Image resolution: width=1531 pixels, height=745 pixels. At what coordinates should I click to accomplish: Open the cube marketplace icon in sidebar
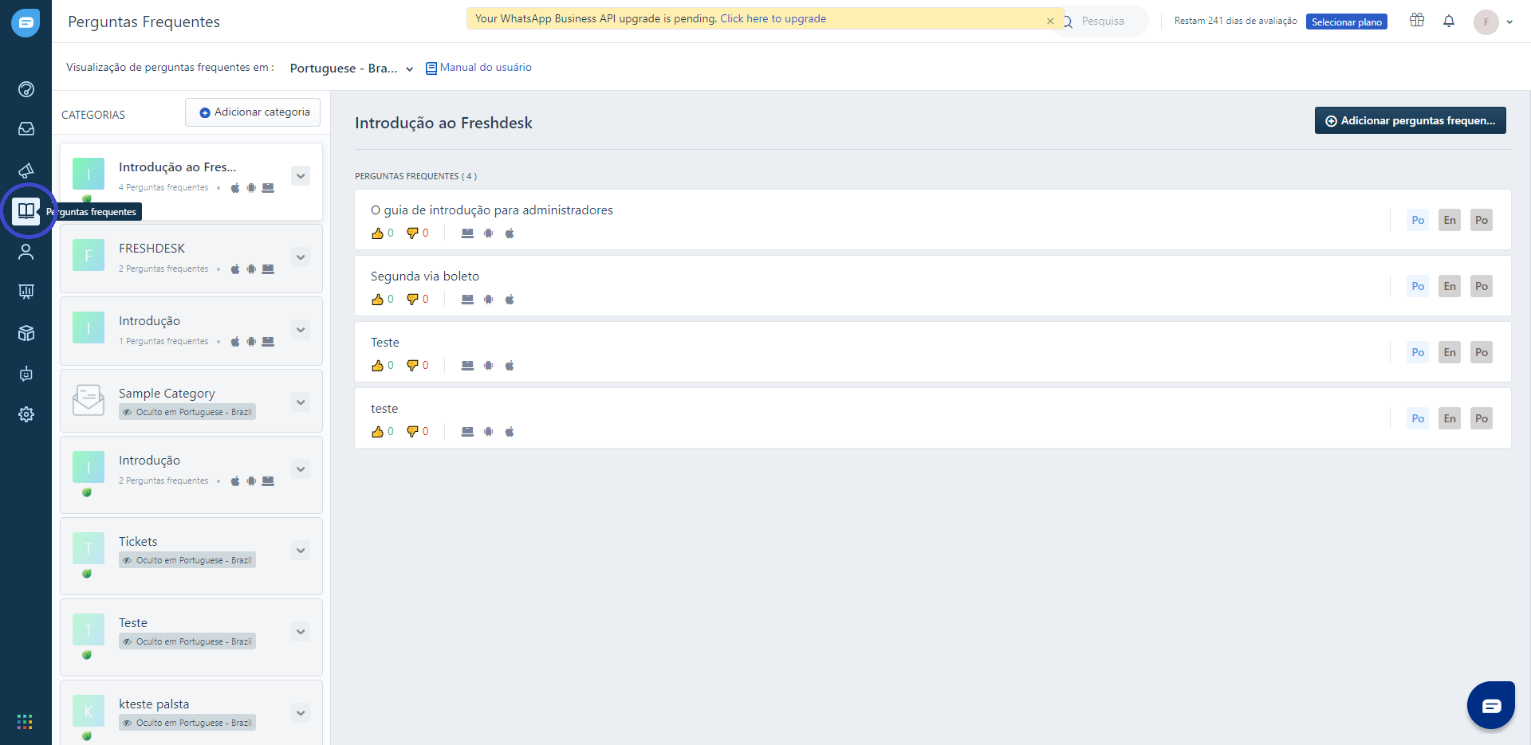[26, 333]
